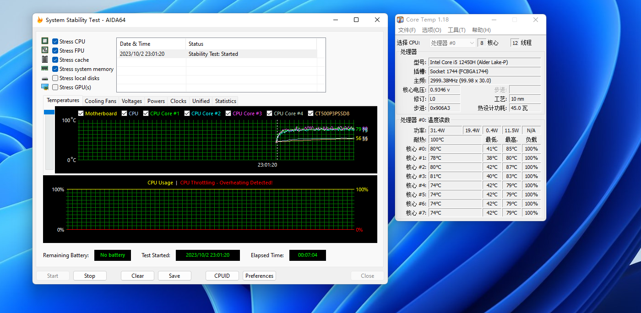
Task: Click Date & Time column header
Action: (x=151, y=44)
